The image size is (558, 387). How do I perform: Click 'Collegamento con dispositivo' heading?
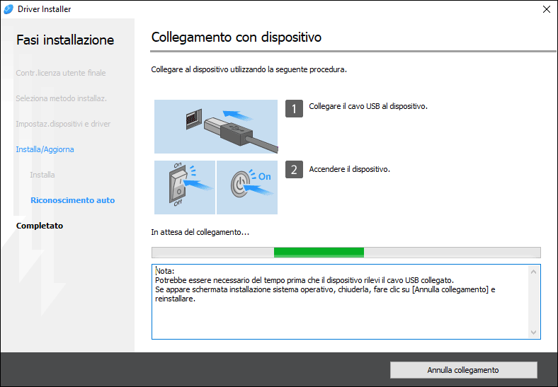click(x=237, y=37)
